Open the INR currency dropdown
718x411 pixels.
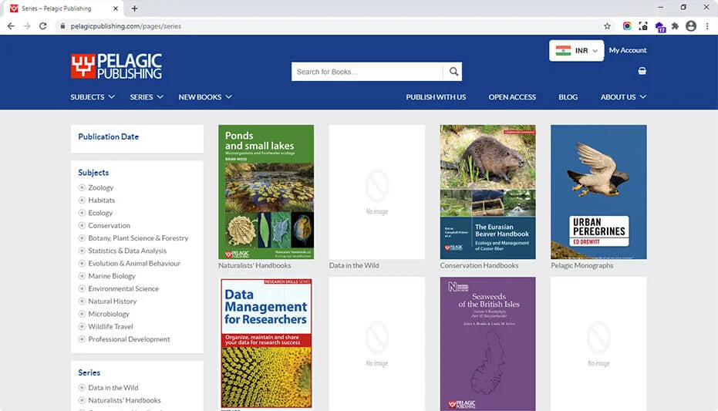tap(576, 51)
